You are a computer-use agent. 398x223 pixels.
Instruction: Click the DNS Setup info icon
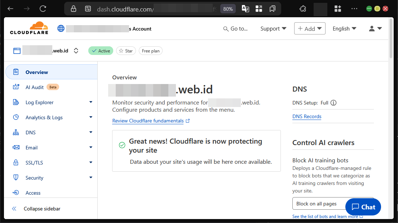pos(333,103)
